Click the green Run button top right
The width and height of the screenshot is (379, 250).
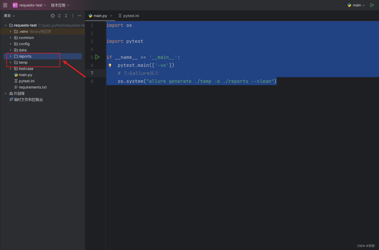372,5
